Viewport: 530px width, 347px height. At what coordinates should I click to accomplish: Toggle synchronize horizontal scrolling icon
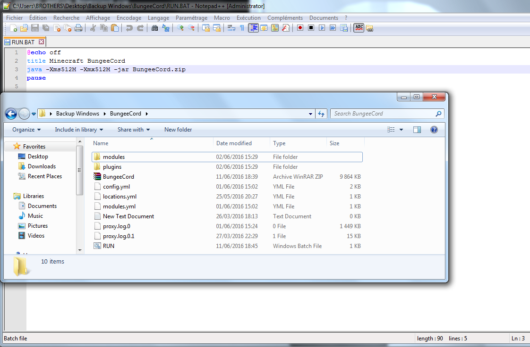pyautogui.click(x=217, y=28)
